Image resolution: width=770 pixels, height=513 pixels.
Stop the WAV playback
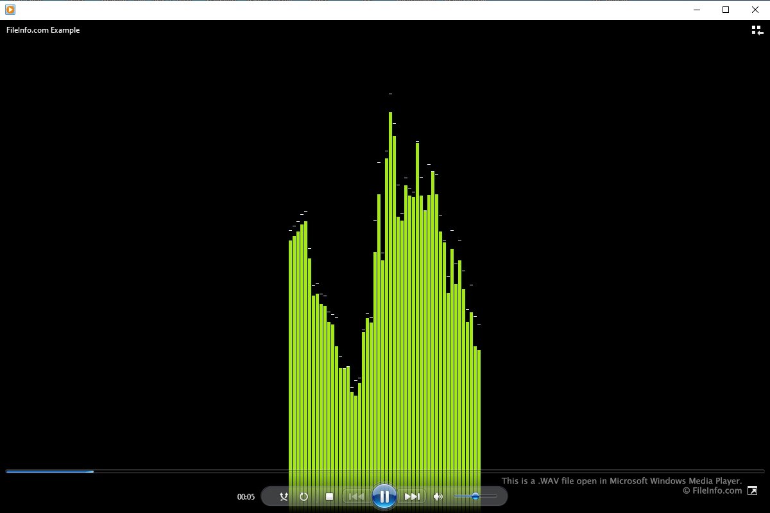tap(329, 496)
